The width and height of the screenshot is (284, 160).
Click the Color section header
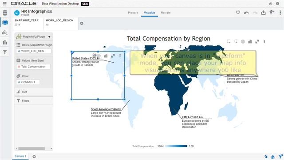tap(23, 76)
